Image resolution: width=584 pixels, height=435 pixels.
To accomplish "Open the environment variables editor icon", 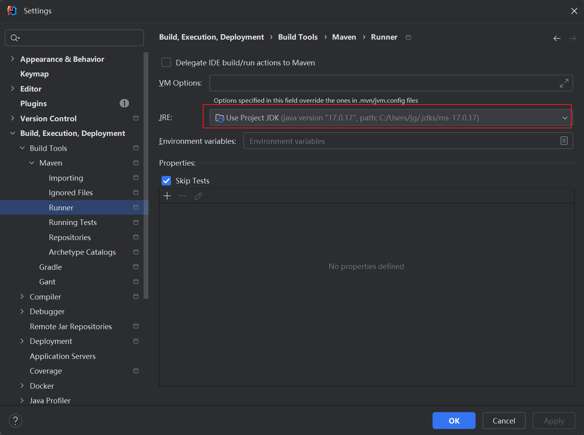I will (x=564, y=141).
